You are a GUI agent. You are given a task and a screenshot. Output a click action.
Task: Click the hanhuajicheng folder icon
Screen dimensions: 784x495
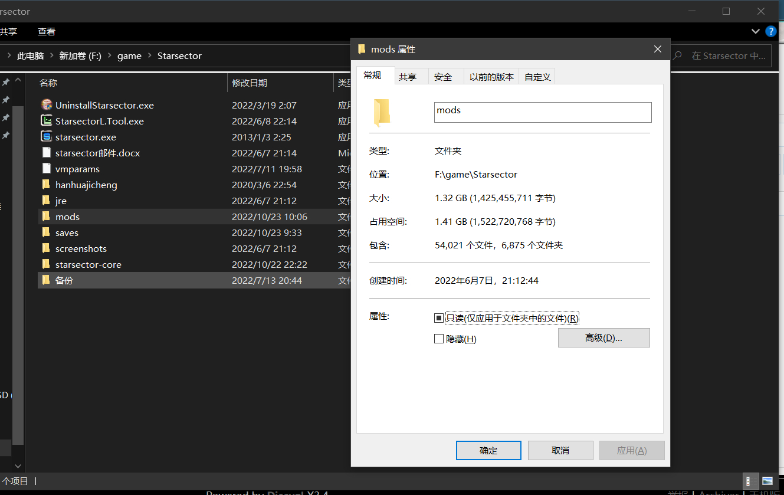47,185
